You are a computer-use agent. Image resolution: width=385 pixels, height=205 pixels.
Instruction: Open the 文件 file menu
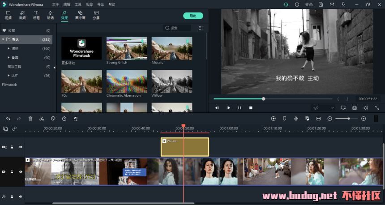coord(55,4)
